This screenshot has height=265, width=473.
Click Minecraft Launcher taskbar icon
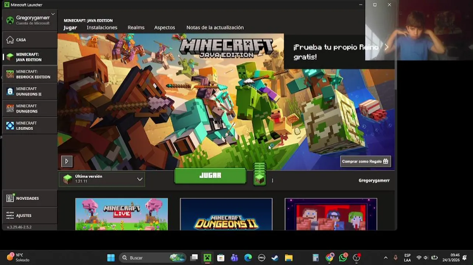[207, 258]
